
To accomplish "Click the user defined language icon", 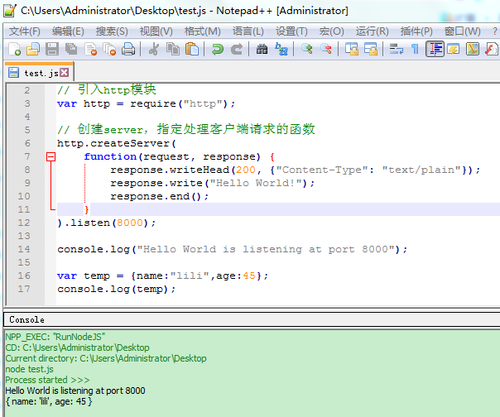I will click(453, 49).
